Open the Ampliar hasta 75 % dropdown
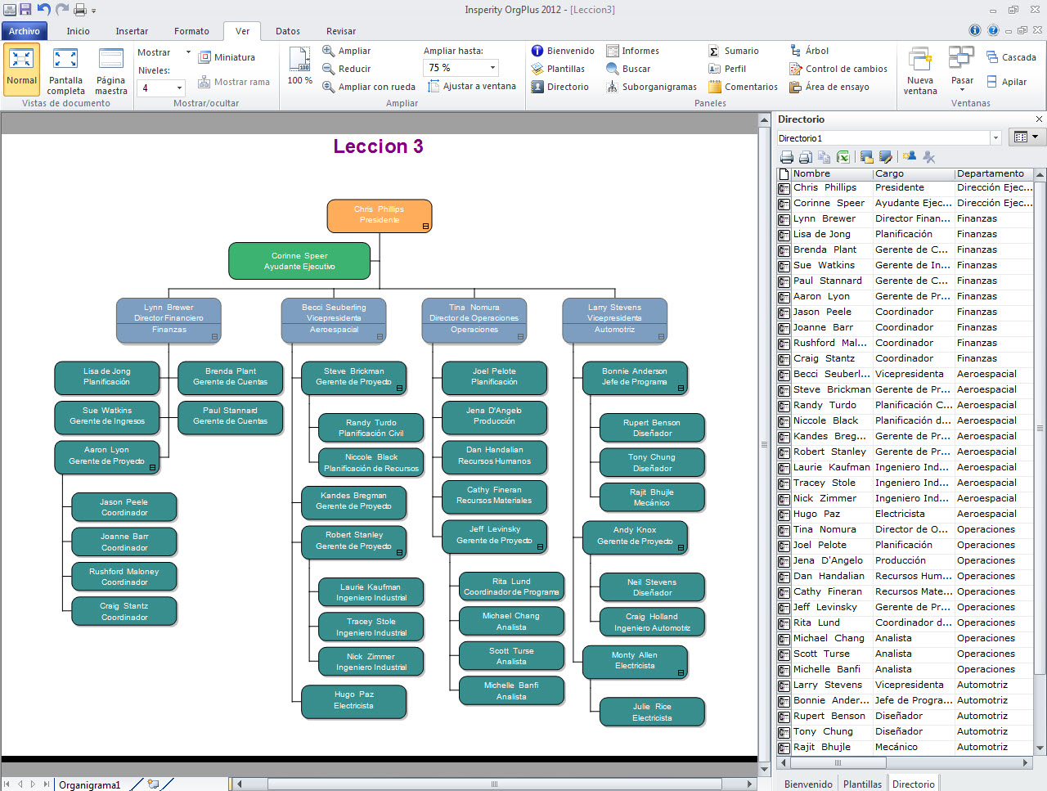1047x791 pixels. point(492,68)
